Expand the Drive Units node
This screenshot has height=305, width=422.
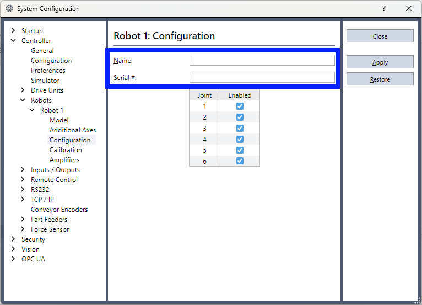coord(23,90)
